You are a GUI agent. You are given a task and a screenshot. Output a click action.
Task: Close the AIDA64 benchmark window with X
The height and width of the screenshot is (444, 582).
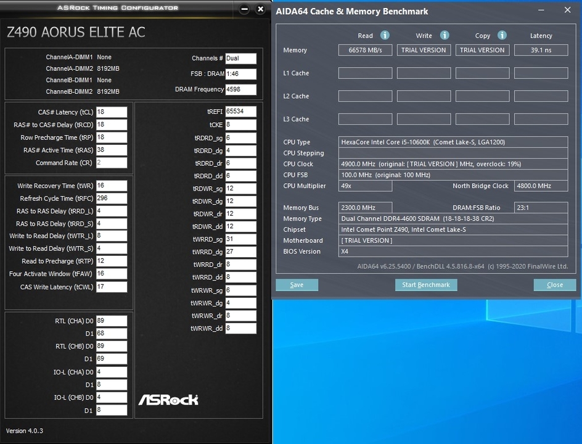pyautogui.click(x=568, y=10)
